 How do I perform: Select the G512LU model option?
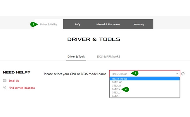[116, 93]
